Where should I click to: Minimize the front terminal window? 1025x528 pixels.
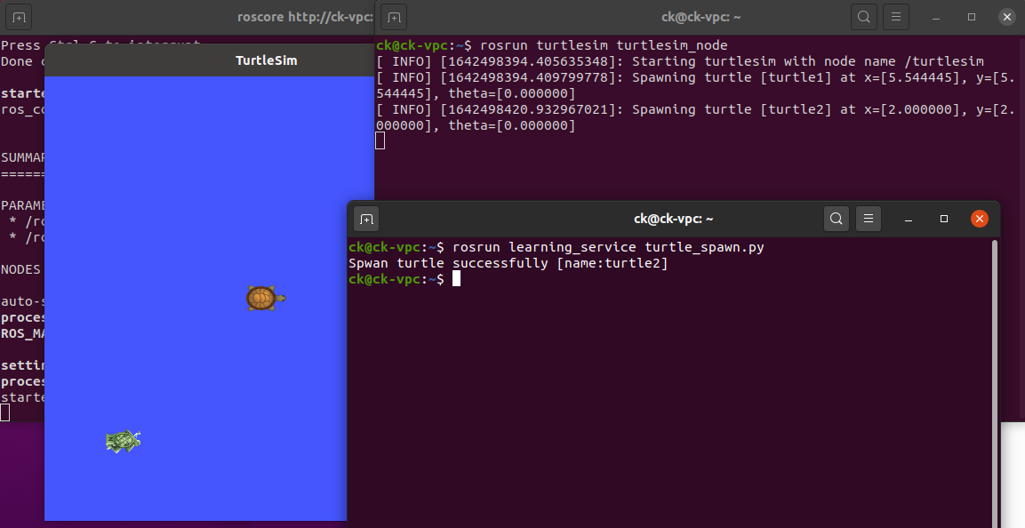pyautogui.click(x=908, y=219)
